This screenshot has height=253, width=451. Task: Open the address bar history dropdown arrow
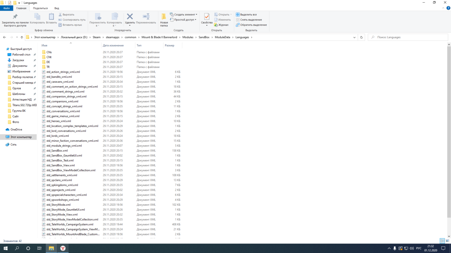[354, 37]
